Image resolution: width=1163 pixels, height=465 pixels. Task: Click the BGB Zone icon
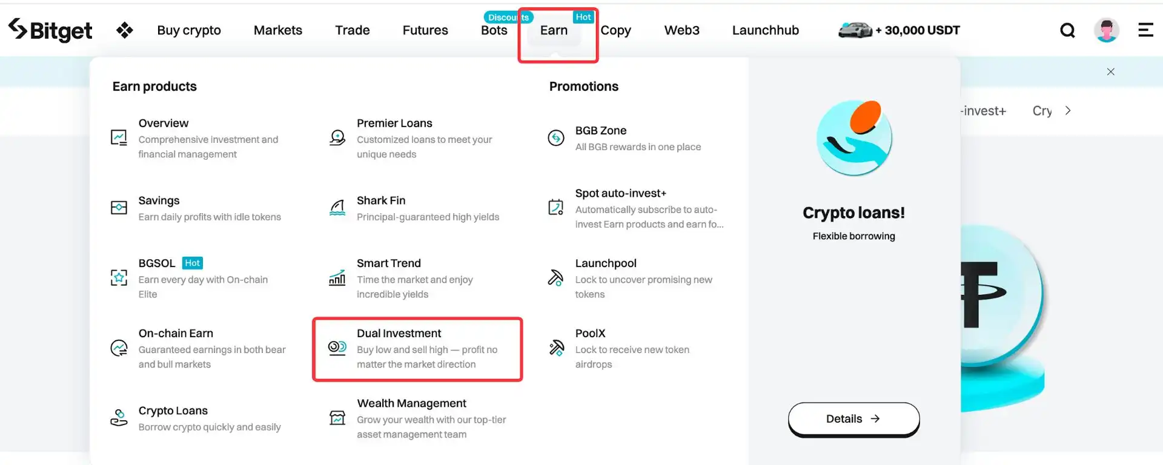pos(555,138)
